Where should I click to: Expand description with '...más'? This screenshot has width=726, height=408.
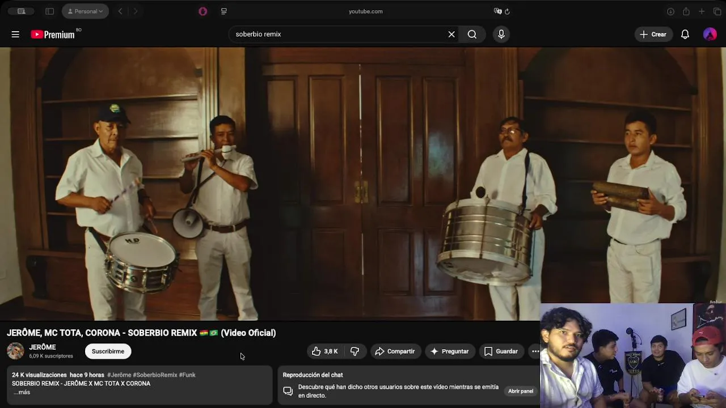pos(22,392)
